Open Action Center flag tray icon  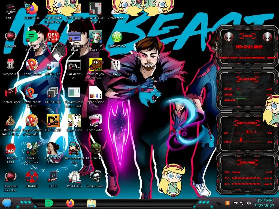coord(235,203)
